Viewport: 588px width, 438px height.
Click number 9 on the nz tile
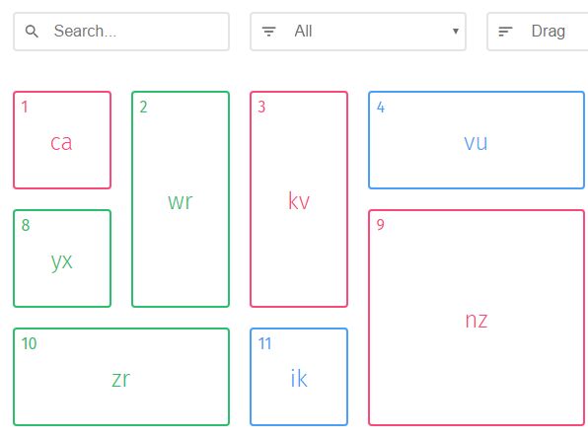380,225
